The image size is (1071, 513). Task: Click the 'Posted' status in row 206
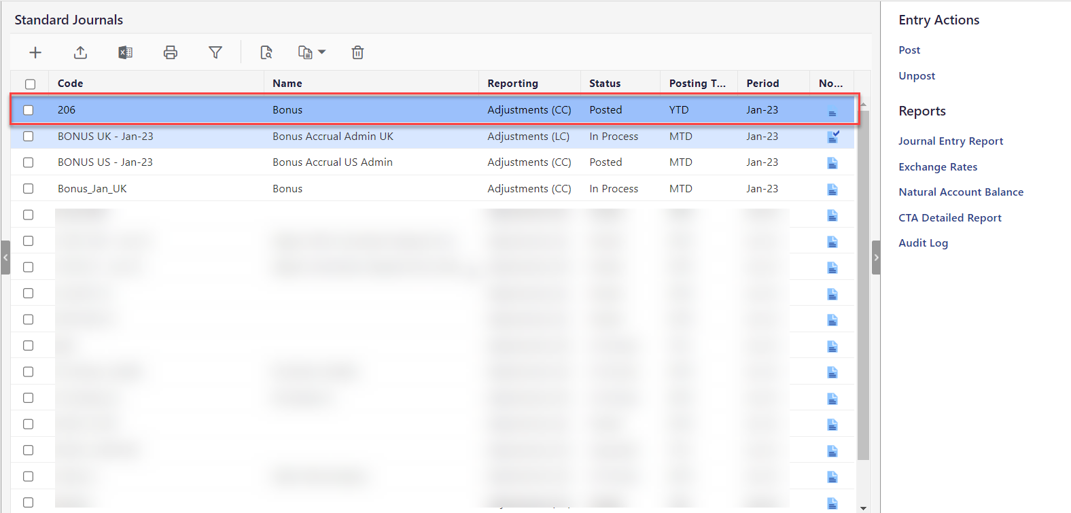[x=605, y=109]
